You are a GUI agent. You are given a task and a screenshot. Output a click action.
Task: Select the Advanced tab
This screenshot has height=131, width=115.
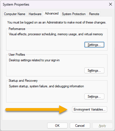(x=52, y=14)
